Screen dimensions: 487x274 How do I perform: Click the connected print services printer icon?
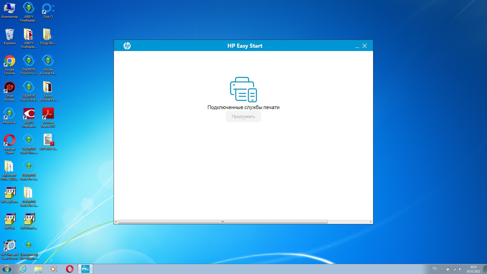pos(243,89)
